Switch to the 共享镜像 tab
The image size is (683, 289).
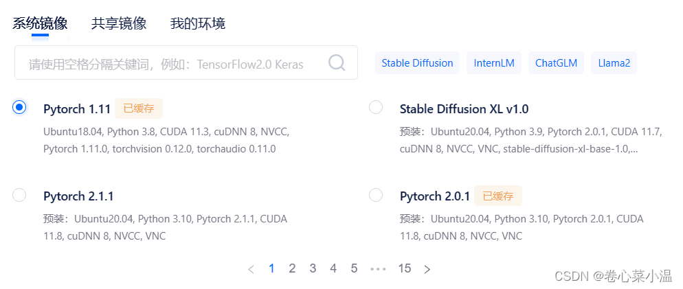pos(118,23)
